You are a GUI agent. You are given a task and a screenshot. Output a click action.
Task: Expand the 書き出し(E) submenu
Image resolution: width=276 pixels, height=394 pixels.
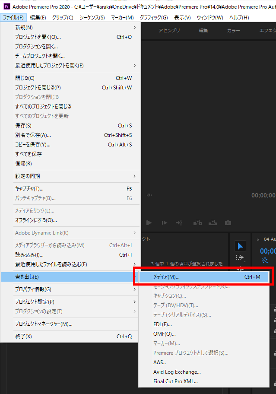pyautogui.click(x=70, y=277)
